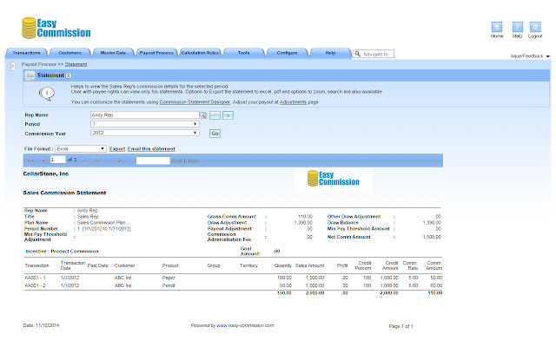556x347 pixels.
Task: Collapse the Statement panel header toggle
Action: [69, 75]
